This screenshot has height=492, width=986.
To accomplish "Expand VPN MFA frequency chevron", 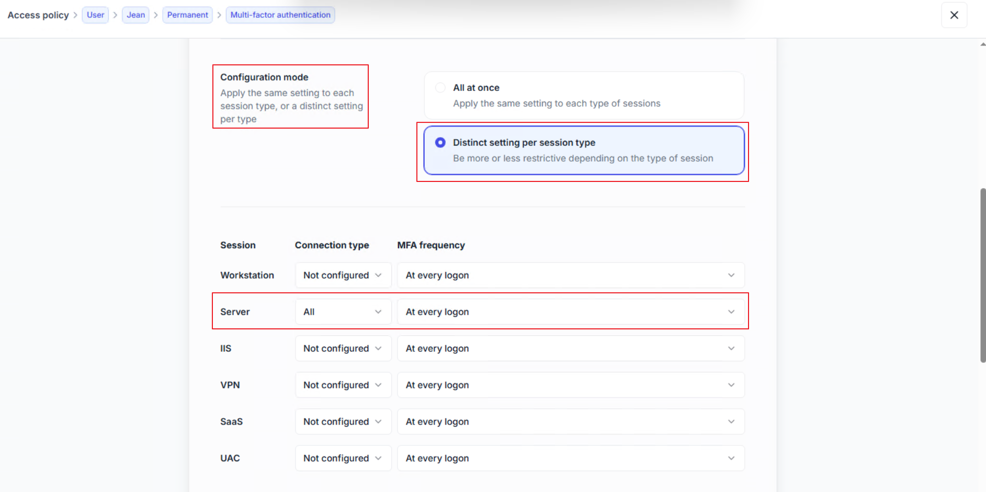I will (x=731, y=385).
